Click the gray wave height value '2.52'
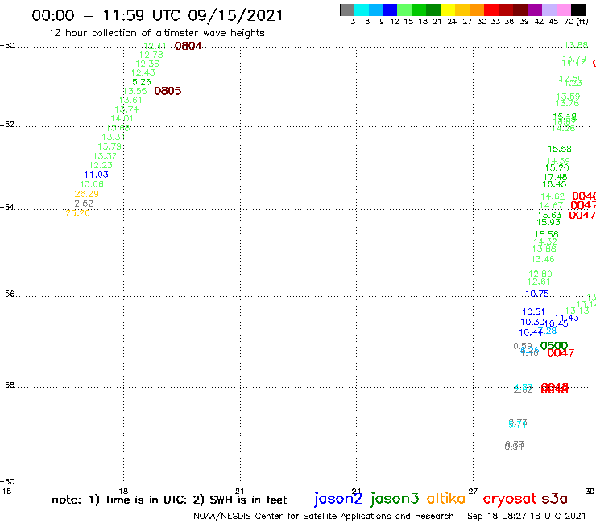This screenshot has height=523, width=596. (84, 204)
